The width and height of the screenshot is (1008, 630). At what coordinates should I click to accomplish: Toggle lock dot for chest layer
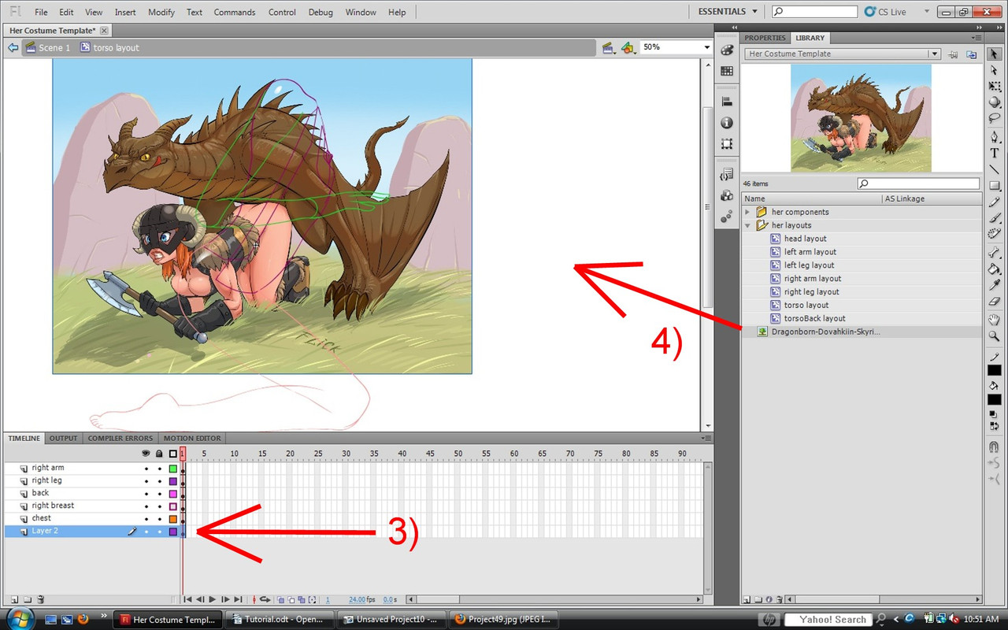[x=159, y=519]
